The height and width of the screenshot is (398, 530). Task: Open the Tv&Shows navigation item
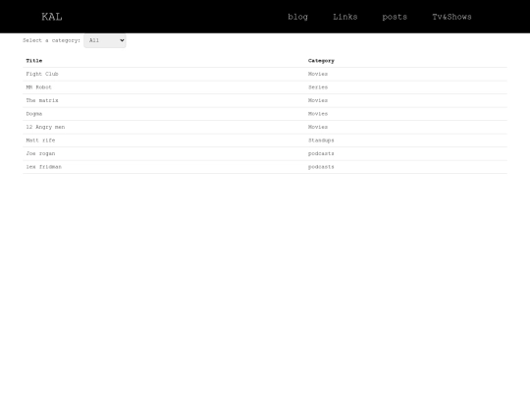451,17
